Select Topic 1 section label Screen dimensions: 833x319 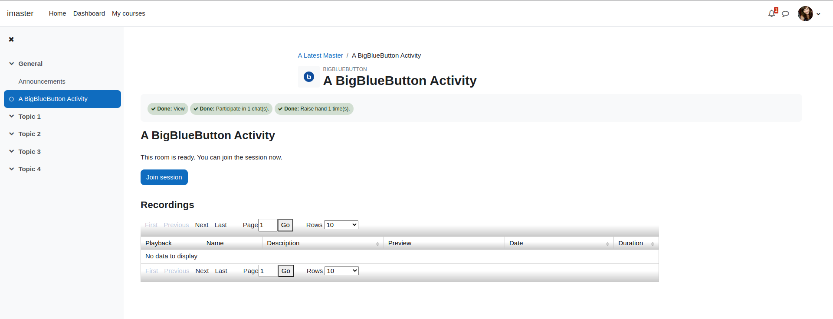[x=30, y=117]
